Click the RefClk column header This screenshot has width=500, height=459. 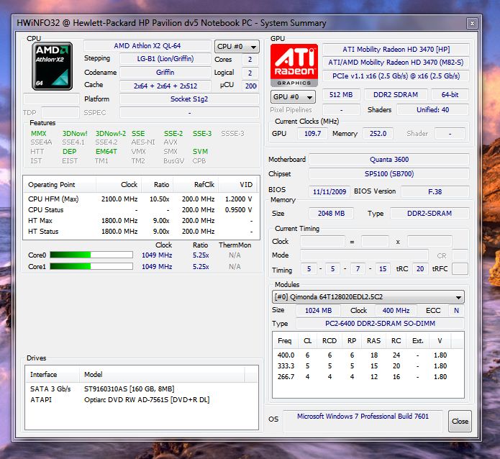195,185
